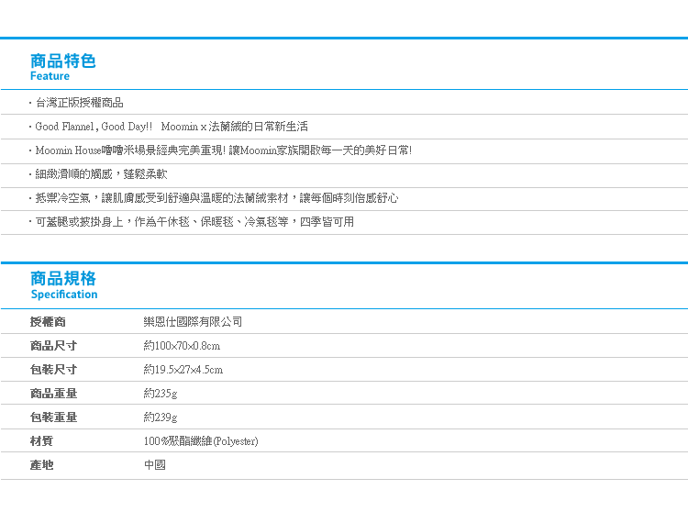The height and width of the screenshot is (523, 688).
Task: Click the 樂恩仕國際有限公司 company name
Action: tap(193, 322)
